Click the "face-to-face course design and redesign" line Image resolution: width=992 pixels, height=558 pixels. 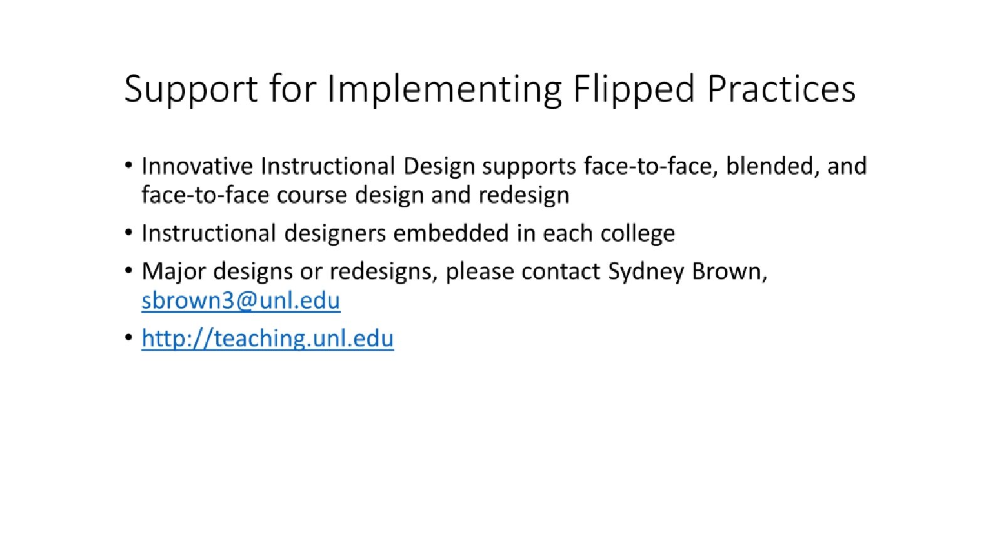click(x=355, y=195)
